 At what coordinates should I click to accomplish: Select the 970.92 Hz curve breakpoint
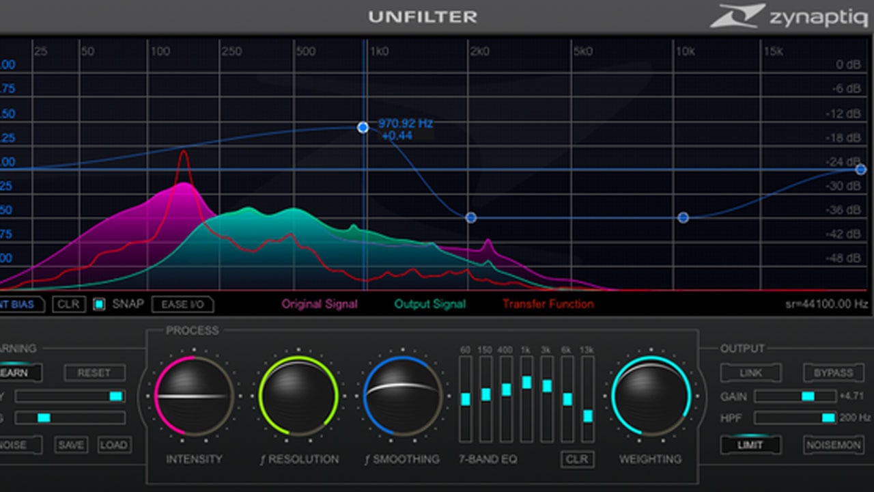pos(363,127)
